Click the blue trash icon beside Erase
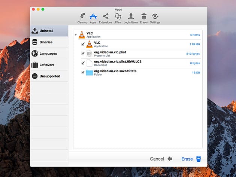 (199, 159)
